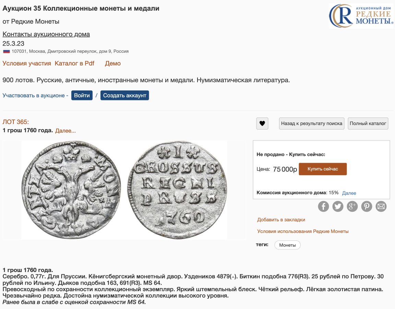Open the Демо link
The width and height of the screenshot is (395, 309).
(x=113, y=63)
